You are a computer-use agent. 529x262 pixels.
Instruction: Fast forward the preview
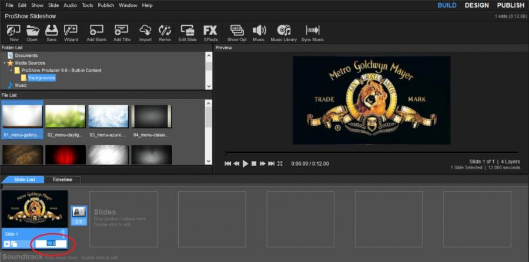coord(263,163)
